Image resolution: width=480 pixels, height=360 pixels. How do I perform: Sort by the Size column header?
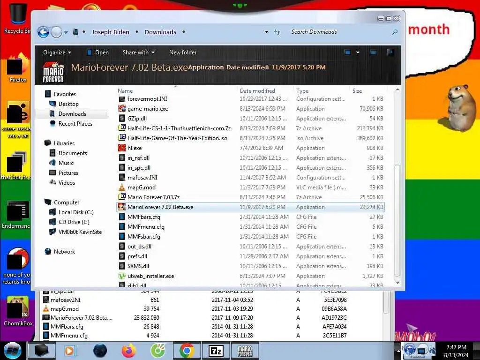tap(357, 90)
